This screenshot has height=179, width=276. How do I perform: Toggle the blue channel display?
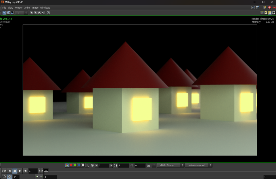79,165
